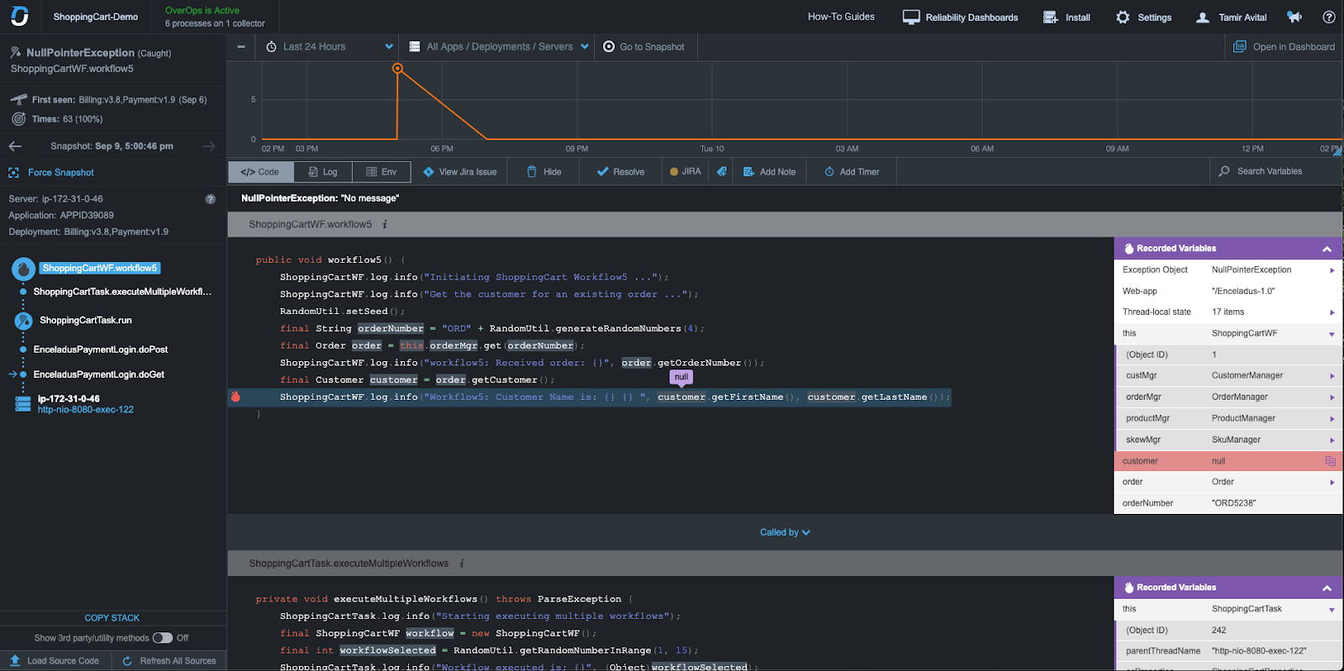Image resolution: width=1344 pixels, height=671 pixels.
Task: Select ShoppingCartWF.workflow5 stack frame
Action: pos(100,269)
